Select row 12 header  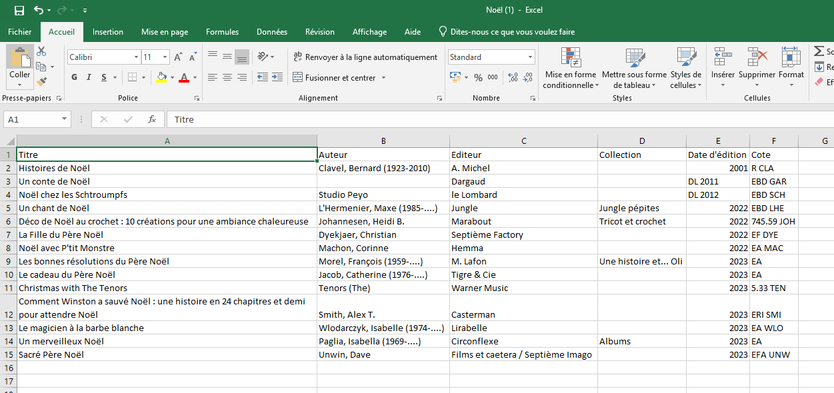point(9,308)
